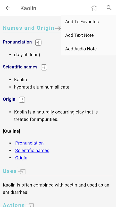This screenshot has width=116, height=207.
Task: Toggle the favorite star icon
Action: click(x=94, y=8)
